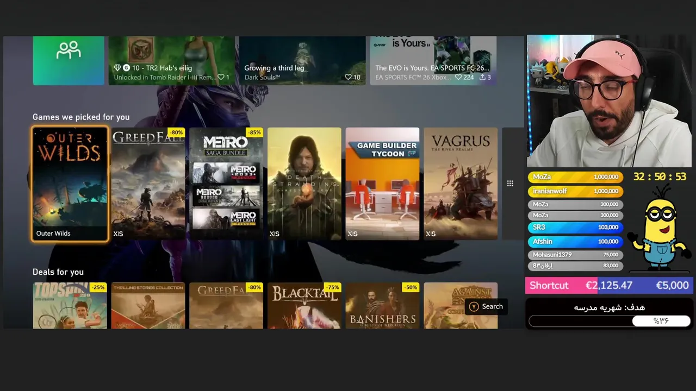
Task: Open the Game Builder Tycoon tile
Action: click(383, 184)
